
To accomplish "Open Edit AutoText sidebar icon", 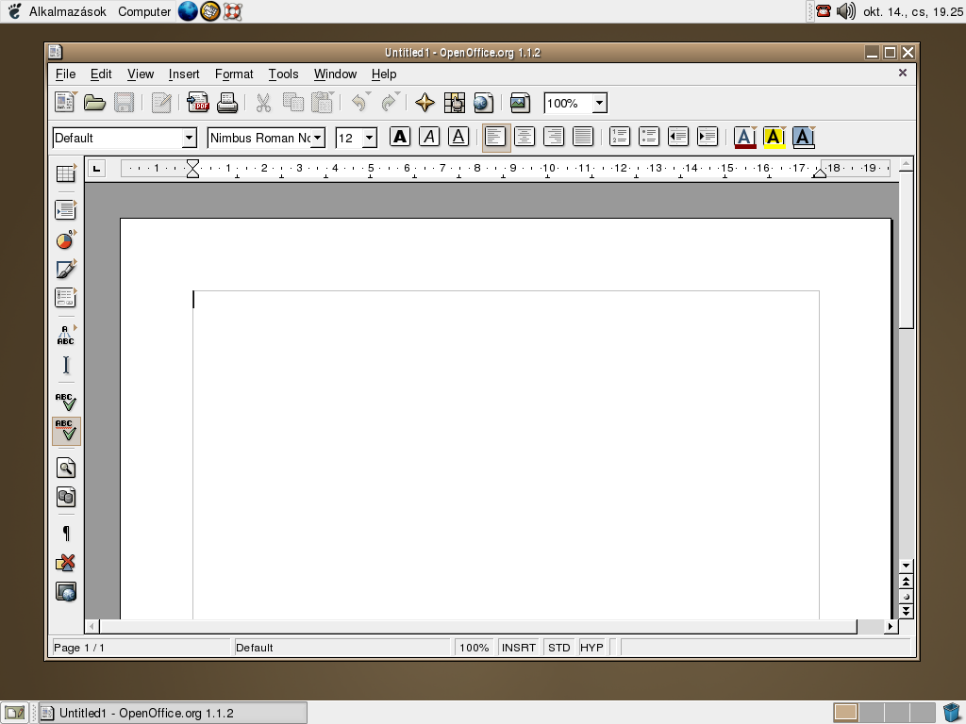I will coord(66,335).
